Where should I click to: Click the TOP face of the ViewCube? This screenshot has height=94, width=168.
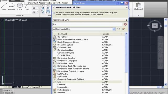[155, 26]
